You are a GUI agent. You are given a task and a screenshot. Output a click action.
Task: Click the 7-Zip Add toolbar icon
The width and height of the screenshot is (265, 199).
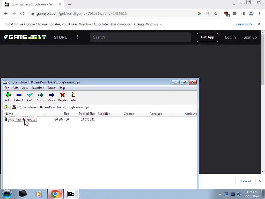[8, 95]
